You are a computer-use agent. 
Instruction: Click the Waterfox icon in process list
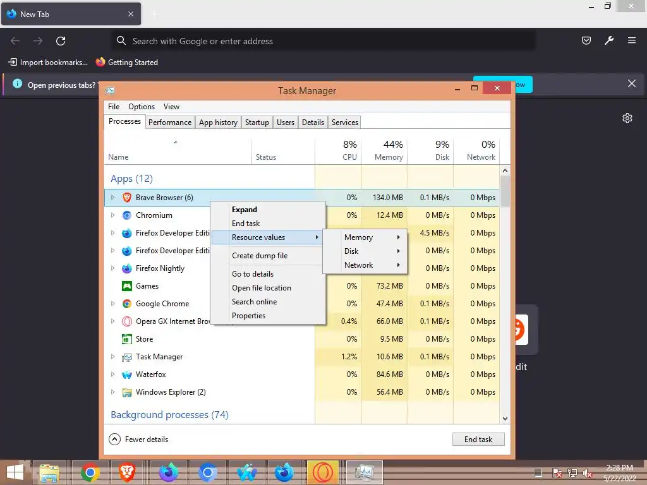pos(126,374)
